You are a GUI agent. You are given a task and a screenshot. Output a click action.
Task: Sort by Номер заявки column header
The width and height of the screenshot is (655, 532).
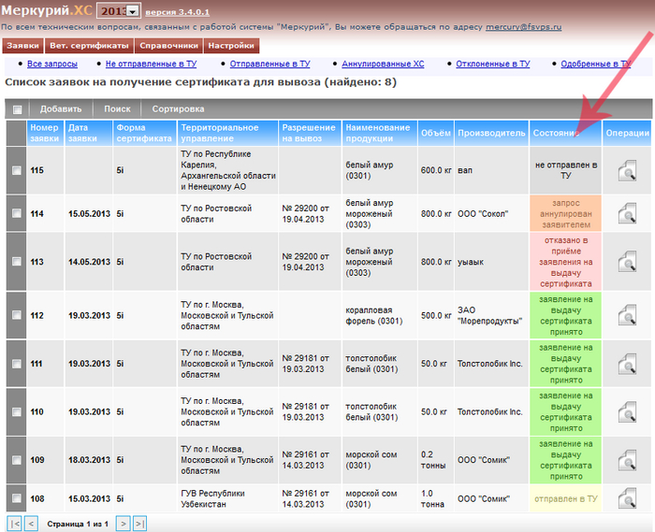pyautogui.click(x=44, y=132)
